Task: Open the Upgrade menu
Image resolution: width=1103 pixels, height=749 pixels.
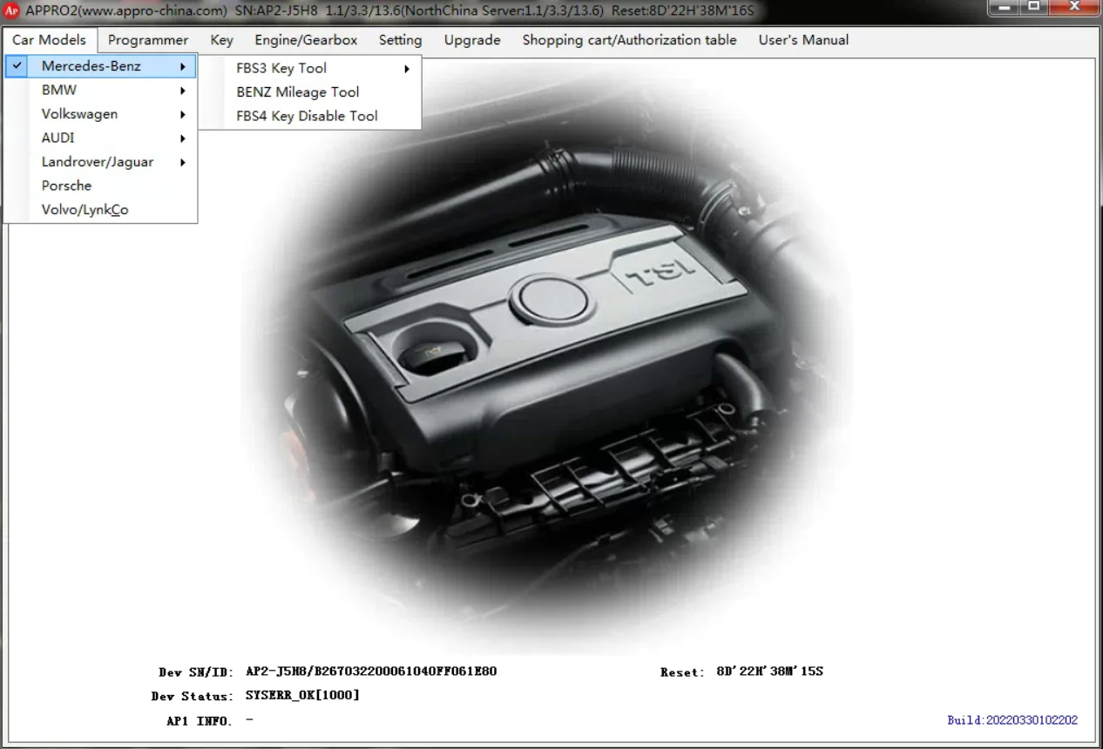Action: coord(472,40)
